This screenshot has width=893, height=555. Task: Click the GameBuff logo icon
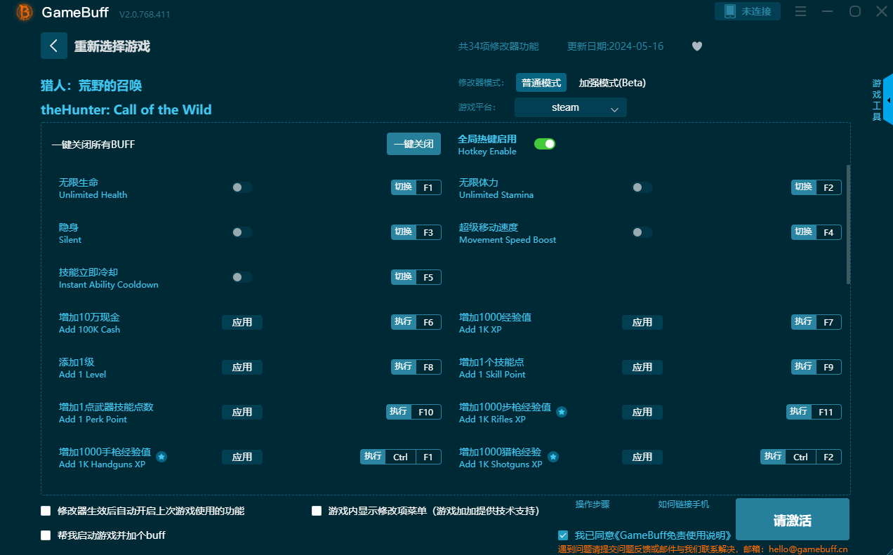click(24, 12)
